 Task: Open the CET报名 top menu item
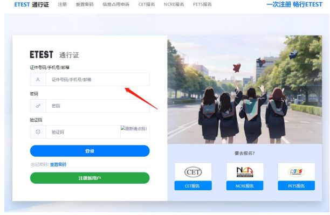click(147, 4)
